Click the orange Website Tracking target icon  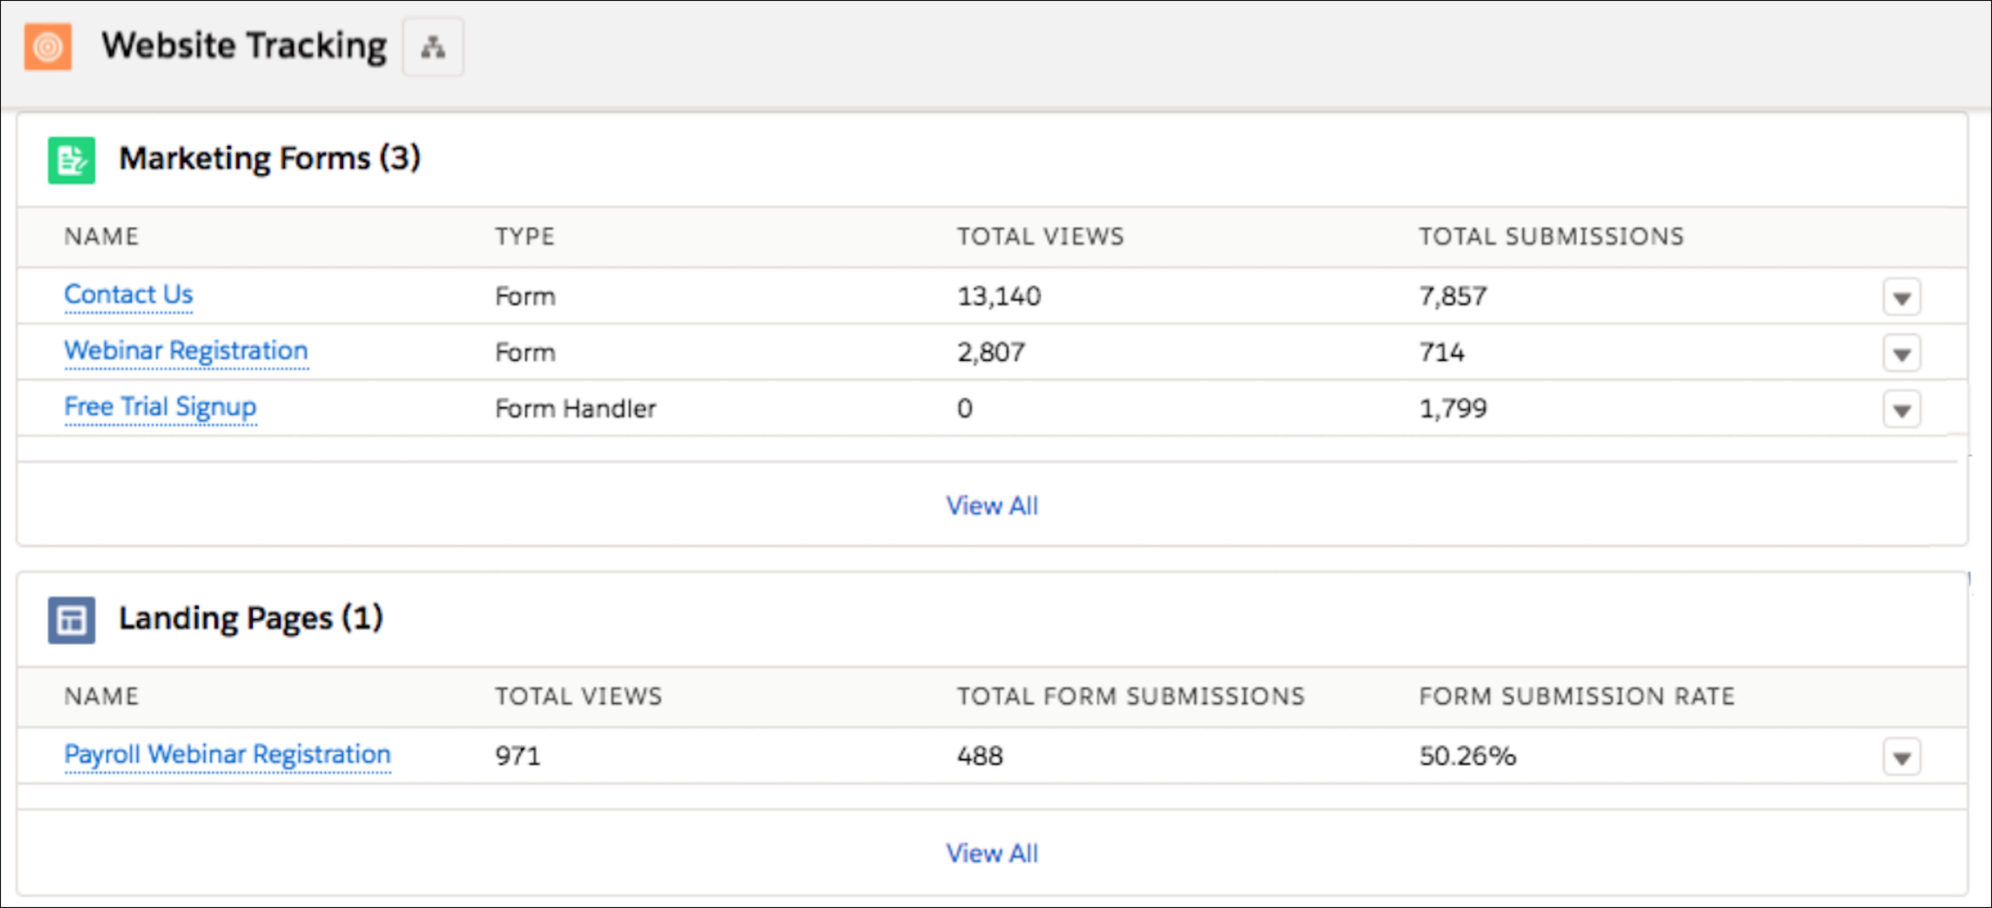point(48,47)
